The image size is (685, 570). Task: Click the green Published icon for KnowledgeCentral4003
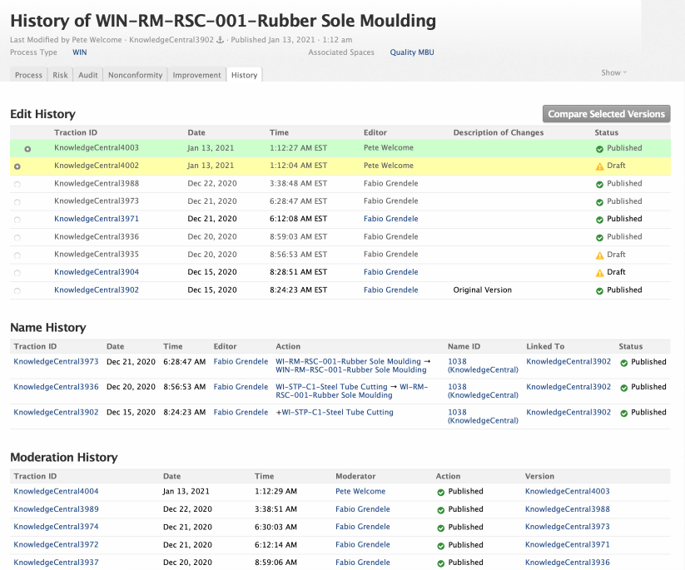pyautogui.click(x=599, y=148)
